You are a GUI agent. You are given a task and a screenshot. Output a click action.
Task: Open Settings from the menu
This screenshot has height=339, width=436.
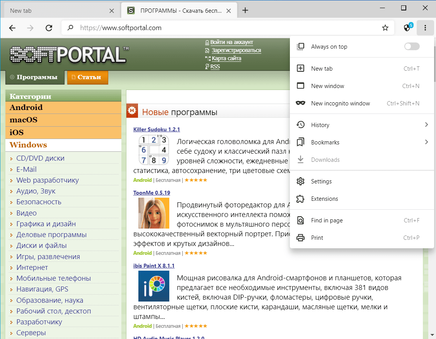tap(362, 181)
